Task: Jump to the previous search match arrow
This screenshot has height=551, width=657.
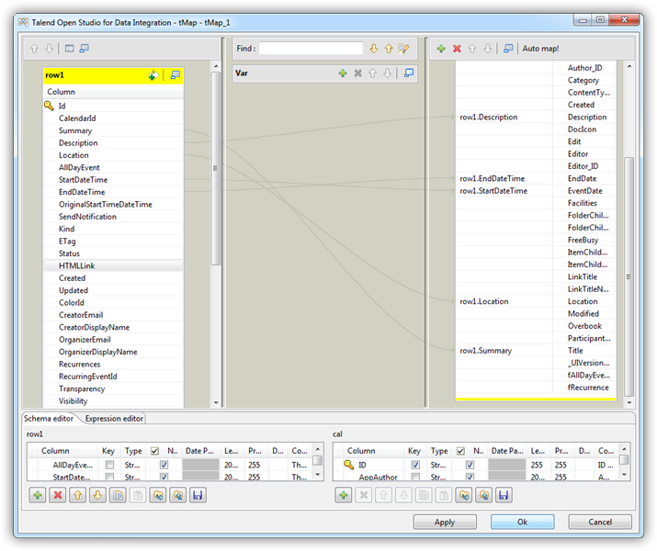Action: [389, 49]
